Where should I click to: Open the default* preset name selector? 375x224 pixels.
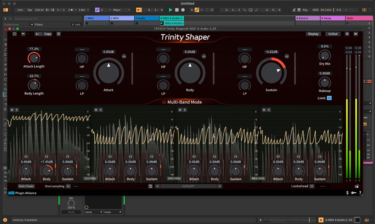coord(188,186)
